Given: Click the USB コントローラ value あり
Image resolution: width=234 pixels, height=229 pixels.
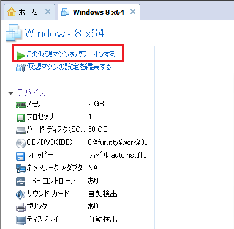Looking at the screenshot, I should pyautogui.click(x=93, y=181).
